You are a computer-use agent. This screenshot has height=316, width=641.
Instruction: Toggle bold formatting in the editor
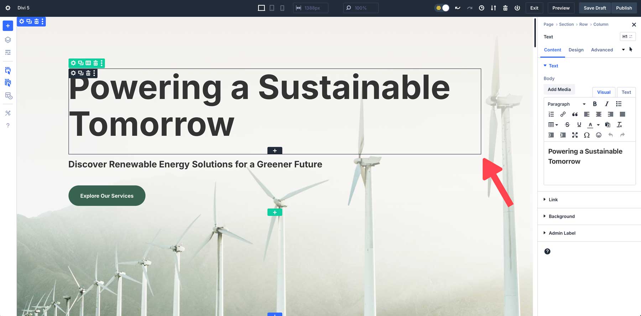pyautogui.click(x=595, y=104)
